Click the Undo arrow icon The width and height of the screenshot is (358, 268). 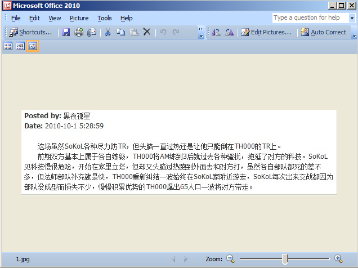coord(163,32)
